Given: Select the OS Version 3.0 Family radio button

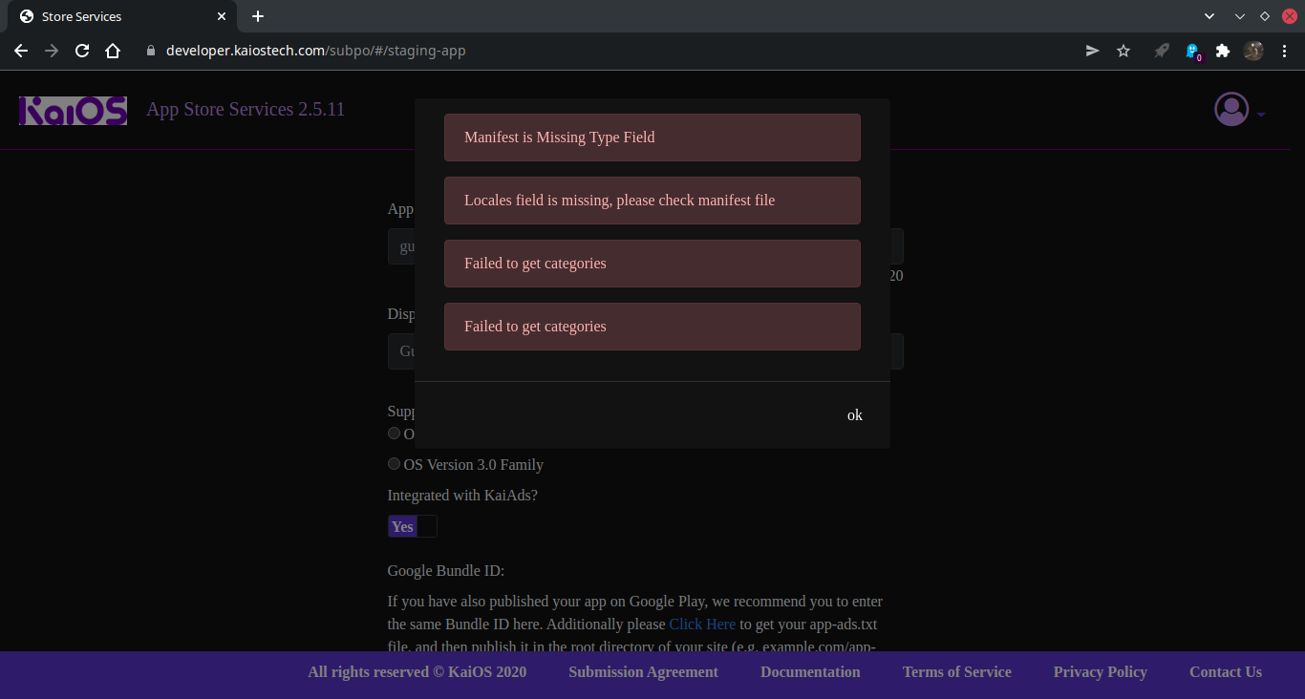Looking at the screenshot, I should coord(394,463).
